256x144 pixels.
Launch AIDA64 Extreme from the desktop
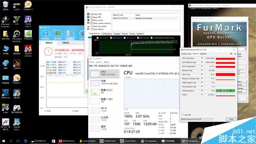coord(28,51)
